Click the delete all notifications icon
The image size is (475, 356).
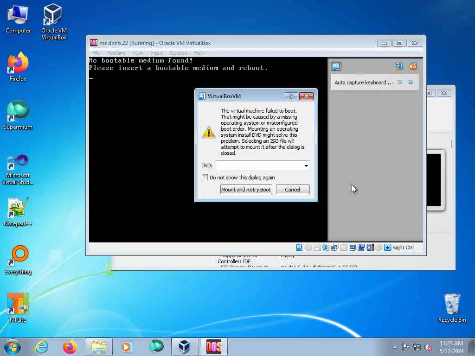(413, 66)
